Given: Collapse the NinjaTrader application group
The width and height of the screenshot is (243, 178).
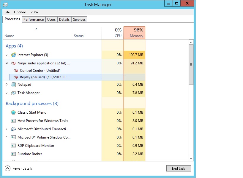Looking at the screenshot, I should tap(7, 63).
